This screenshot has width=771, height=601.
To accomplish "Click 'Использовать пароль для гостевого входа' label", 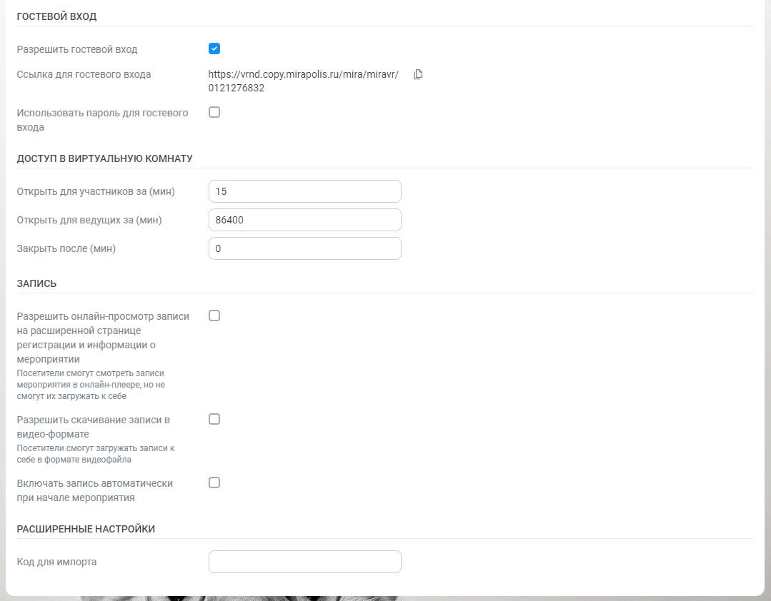I will pos(102,120).
